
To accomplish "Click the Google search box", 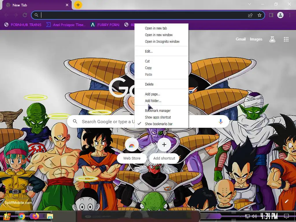I will pos(148,121).
